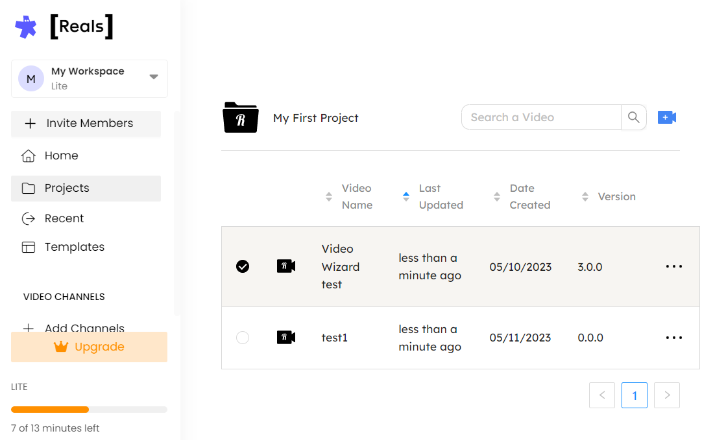Open three-dot menu for Video Wizard test
This screenshot has height=440, width=726.
pyautogui.click(x=674, y=266)
